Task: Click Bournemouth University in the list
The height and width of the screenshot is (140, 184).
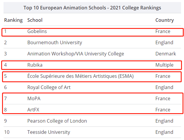Action: point(55,42)
